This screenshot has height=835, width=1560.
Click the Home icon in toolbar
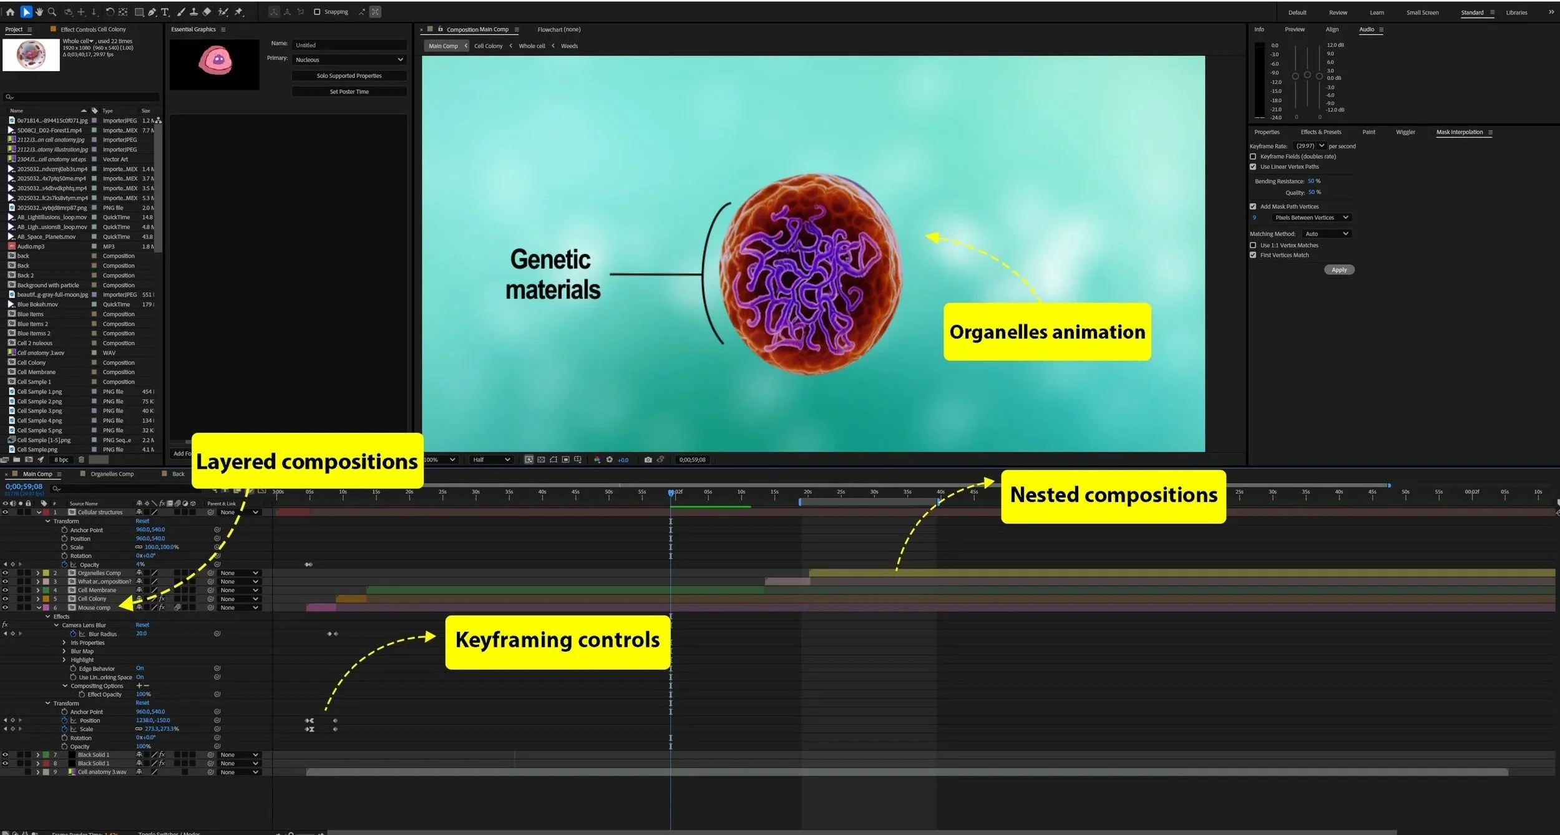click(x=10, y=12)
